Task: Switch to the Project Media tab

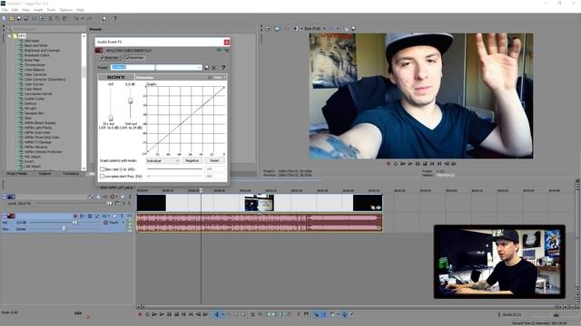Action: pos(17,173)
